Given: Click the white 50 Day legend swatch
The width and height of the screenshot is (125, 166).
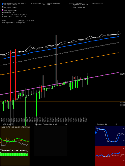Looking at the screenshot, I should tap(3, 7).
